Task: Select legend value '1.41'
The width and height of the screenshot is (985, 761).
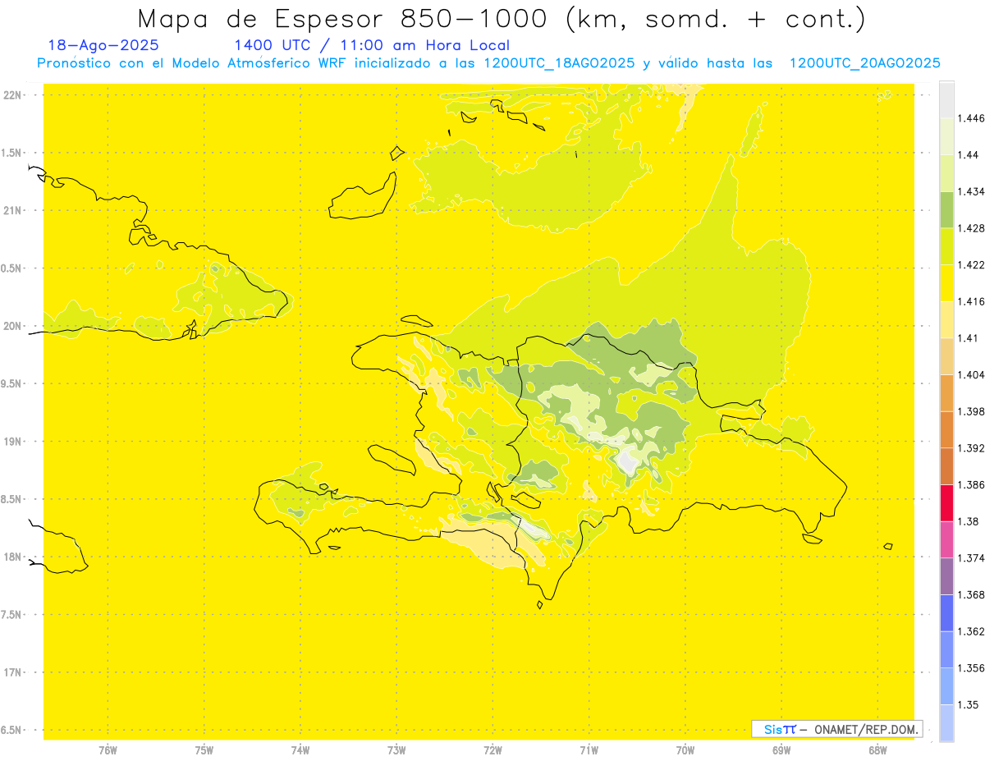Action: tap(969, 338)
